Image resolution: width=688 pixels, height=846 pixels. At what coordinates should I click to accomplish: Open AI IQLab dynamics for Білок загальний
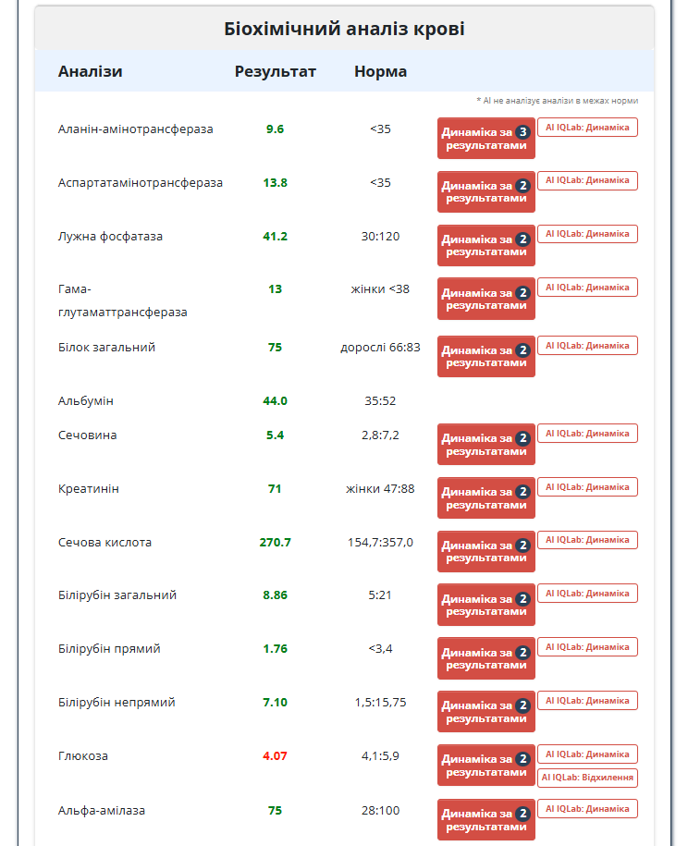587,346
